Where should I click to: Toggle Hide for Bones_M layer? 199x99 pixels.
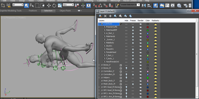click(126, 68)
